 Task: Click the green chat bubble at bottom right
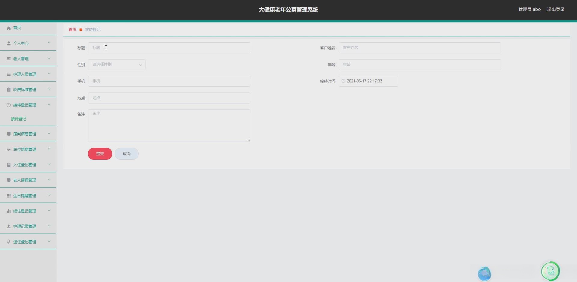[x=550, y=271]
